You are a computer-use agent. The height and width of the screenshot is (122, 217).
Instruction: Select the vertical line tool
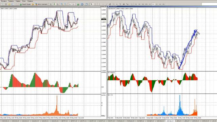[99, 4]
